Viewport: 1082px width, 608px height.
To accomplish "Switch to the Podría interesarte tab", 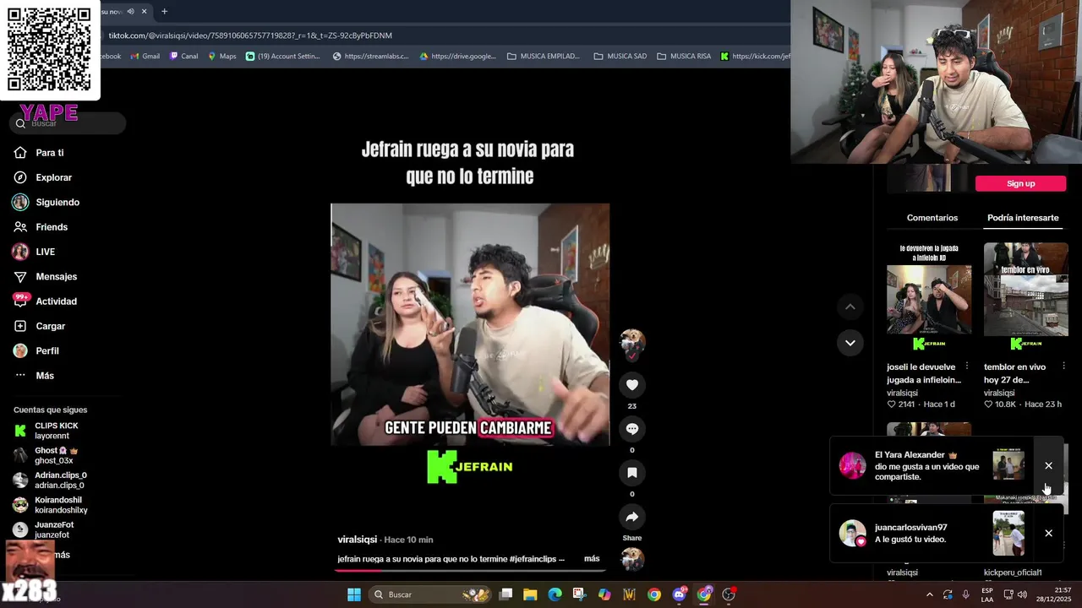I will [x=1023, y=218].
